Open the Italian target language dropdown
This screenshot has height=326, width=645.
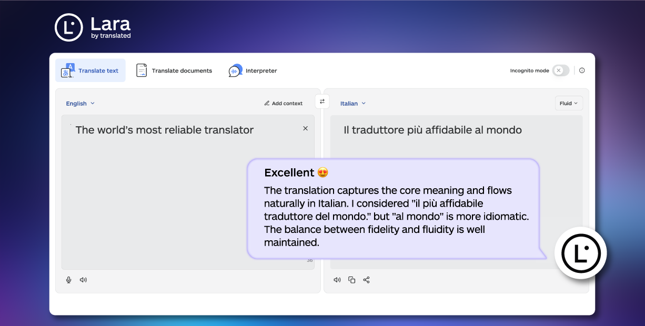(x=353, y=104)
